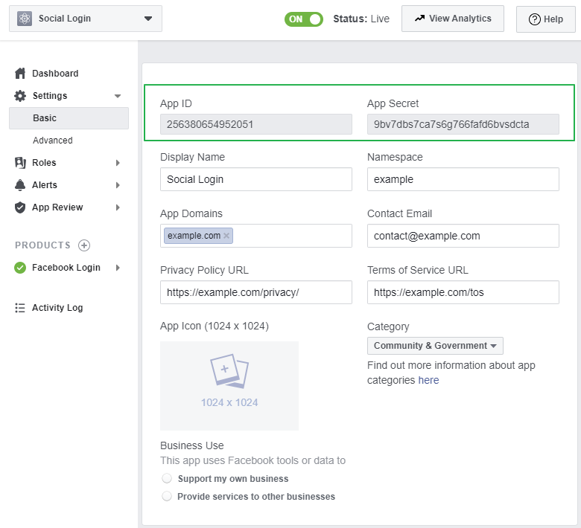581x528 pixels.
Task: Click the green Facebook Login checkmark icon
Action: (20, 268)
